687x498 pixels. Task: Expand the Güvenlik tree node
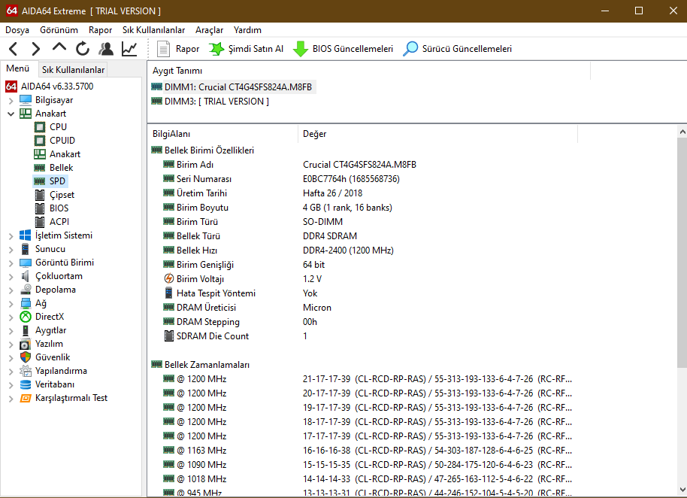[x=11, y=358]
